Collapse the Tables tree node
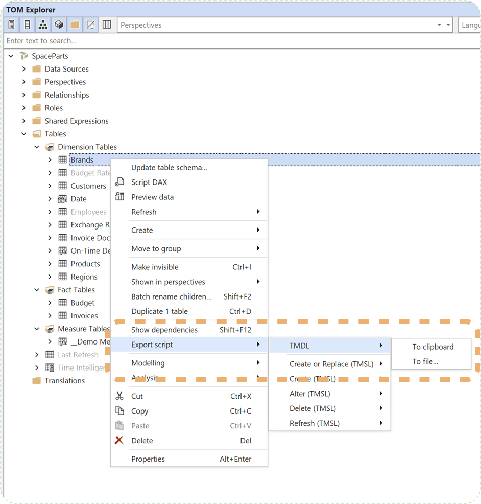 point(23,133)
